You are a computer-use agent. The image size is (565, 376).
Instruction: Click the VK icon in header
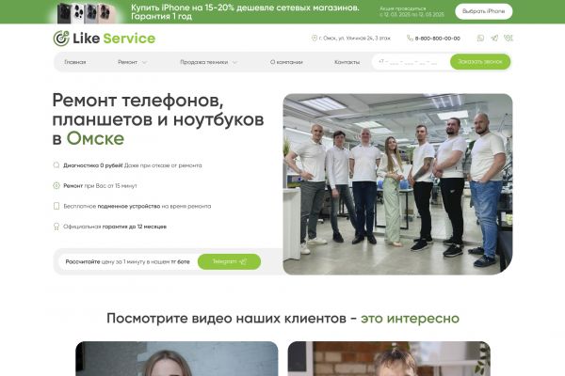pyautogui.click(x=508, y=38)
